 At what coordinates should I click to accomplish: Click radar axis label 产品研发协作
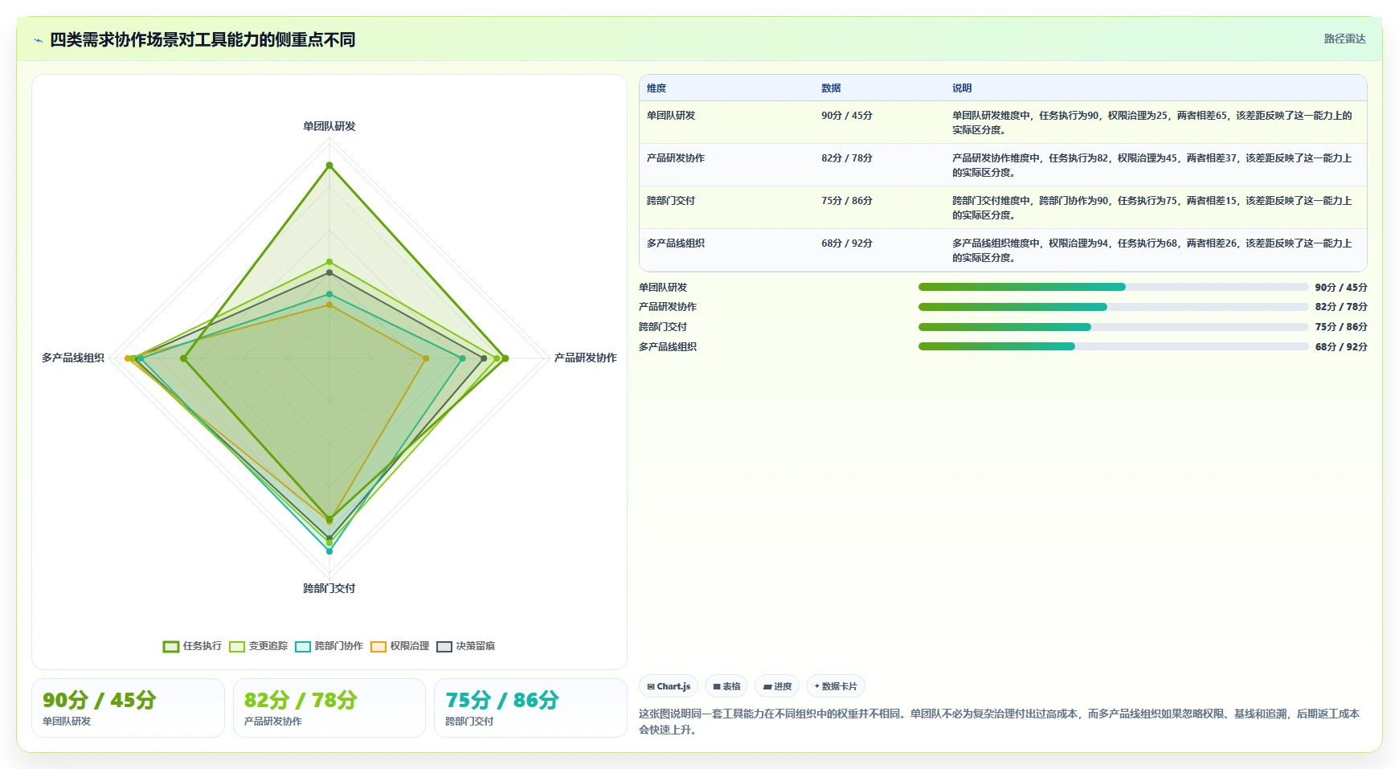[x=586, y=358]
